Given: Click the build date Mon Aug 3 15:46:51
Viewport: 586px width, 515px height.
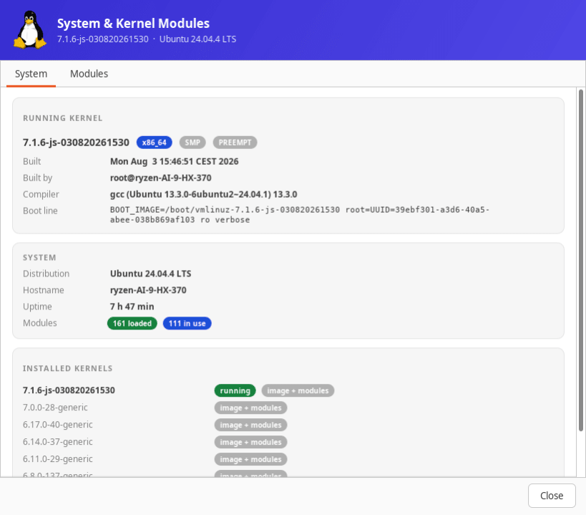Looking at the screenshot, I should pyautogui.click(x=174, y=162).
